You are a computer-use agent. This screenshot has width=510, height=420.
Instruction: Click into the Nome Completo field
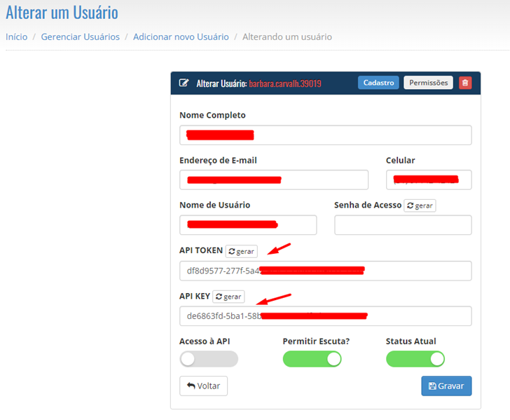click(325, 135)
